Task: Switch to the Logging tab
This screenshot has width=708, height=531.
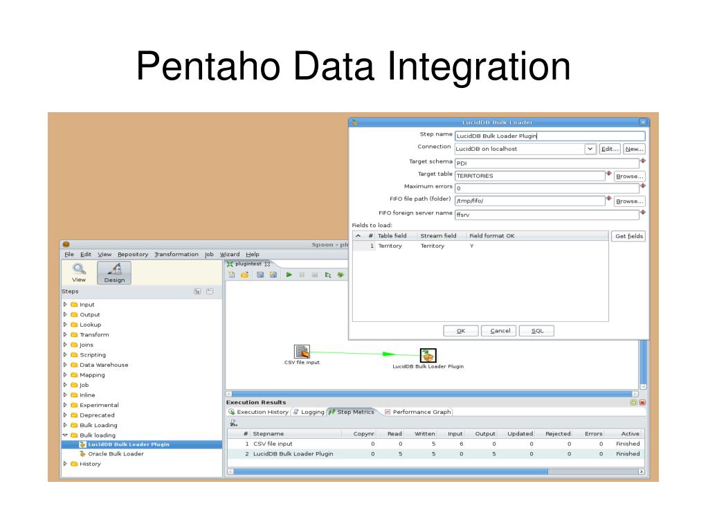Action: click(309, 412)
